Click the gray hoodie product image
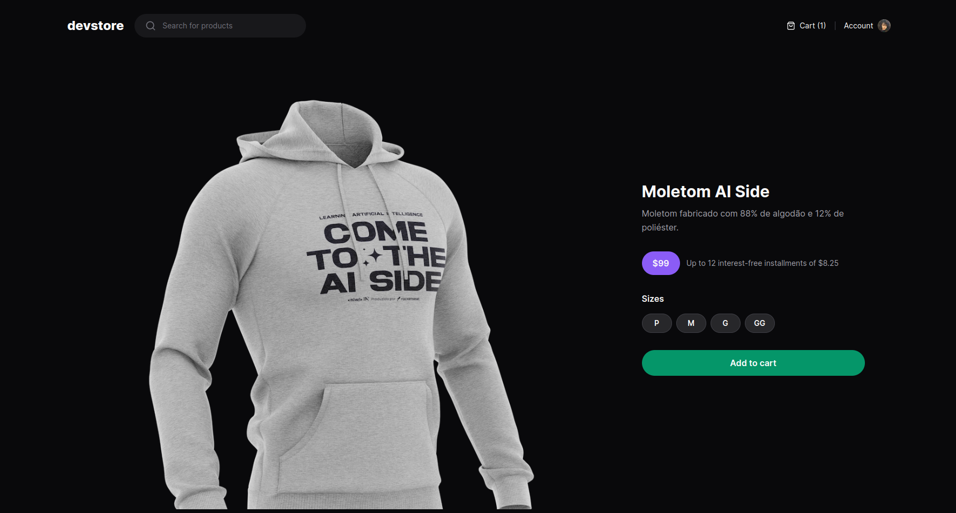Screen dimensions: 956x513 tap(341, 304)
